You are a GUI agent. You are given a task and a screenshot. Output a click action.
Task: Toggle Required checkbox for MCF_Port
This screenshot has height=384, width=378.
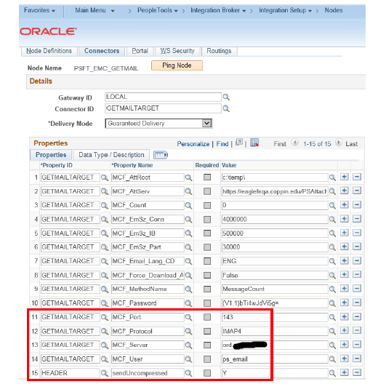click(207, 317)
